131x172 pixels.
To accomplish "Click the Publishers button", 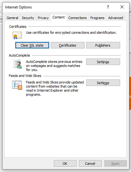I will (103, 45).
